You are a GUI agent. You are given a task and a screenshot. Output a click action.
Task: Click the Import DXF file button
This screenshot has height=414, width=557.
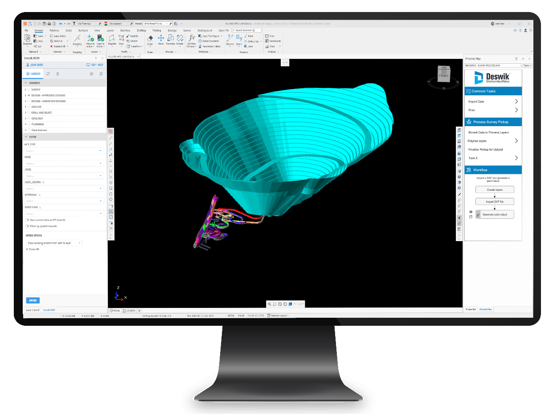tap(495, 201)
